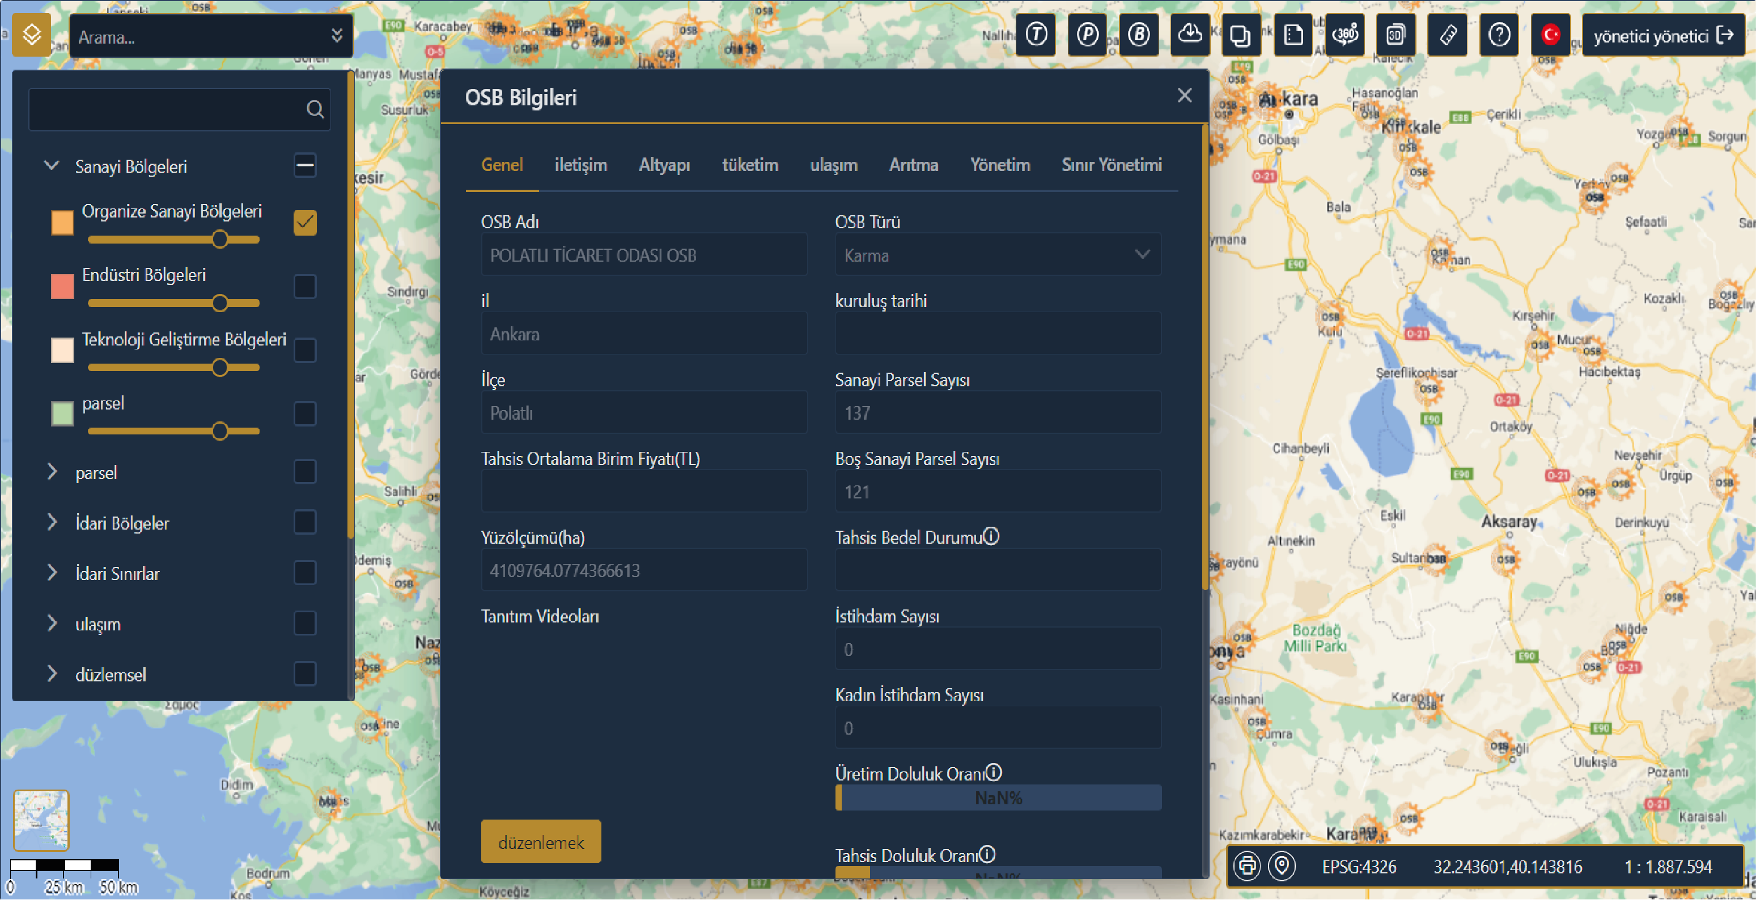The image size is (1756, 900).
Task: Adjust Organize Sanayi Bölgeleri opacity slider
Action: point(174,239)
